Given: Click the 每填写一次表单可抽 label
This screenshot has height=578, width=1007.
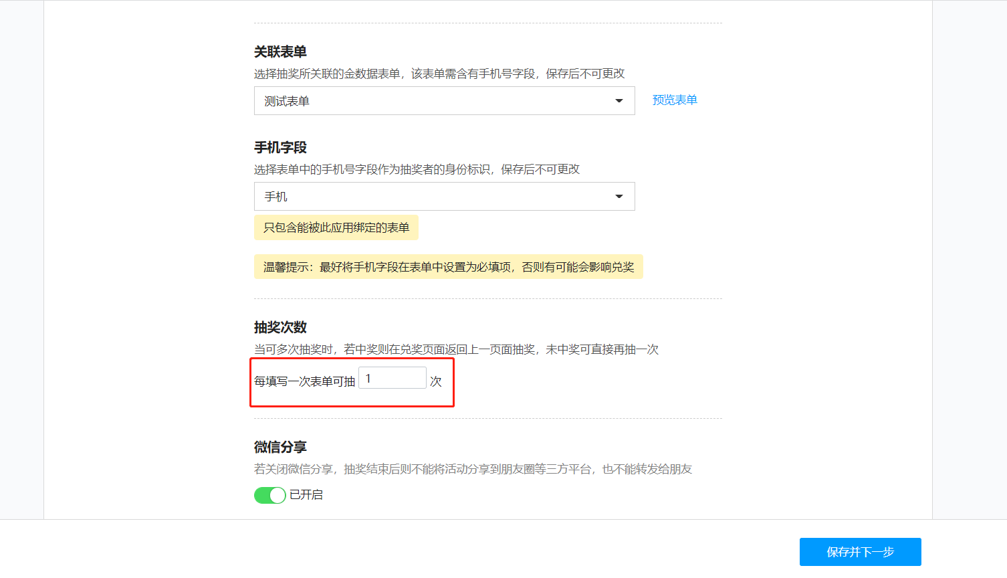Looking at the screenshot, I should tap(305, 381).
